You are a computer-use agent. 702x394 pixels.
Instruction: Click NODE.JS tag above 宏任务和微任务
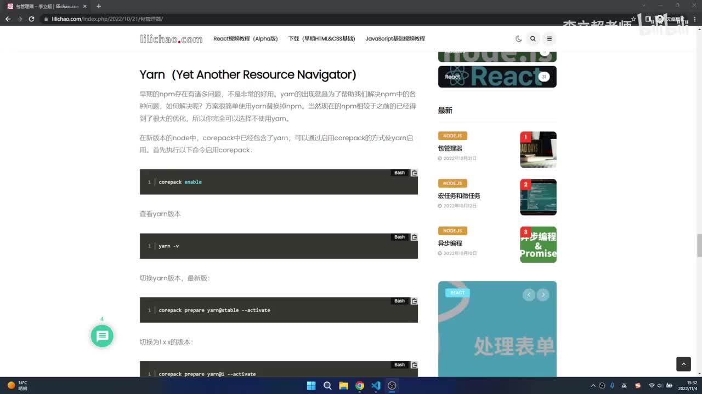[x=452, y=183]
